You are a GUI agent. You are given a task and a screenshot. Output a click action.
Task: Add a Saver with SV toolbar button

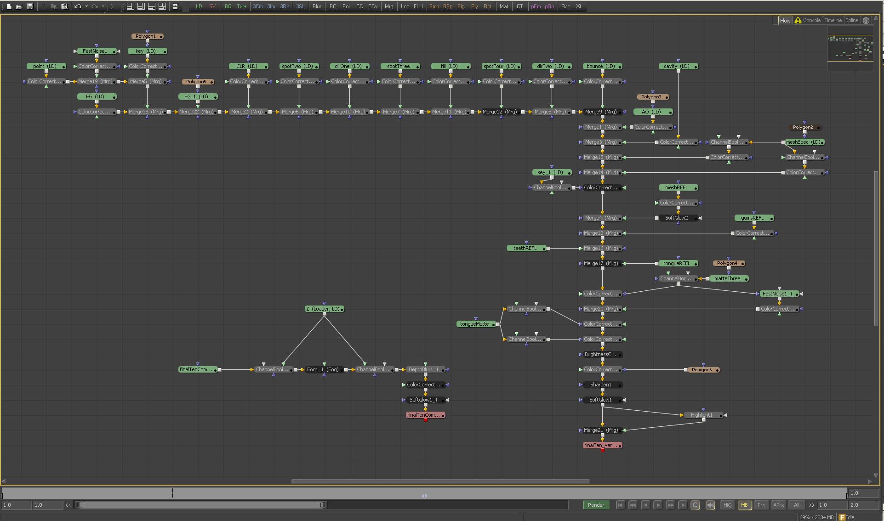pos(212,6)
